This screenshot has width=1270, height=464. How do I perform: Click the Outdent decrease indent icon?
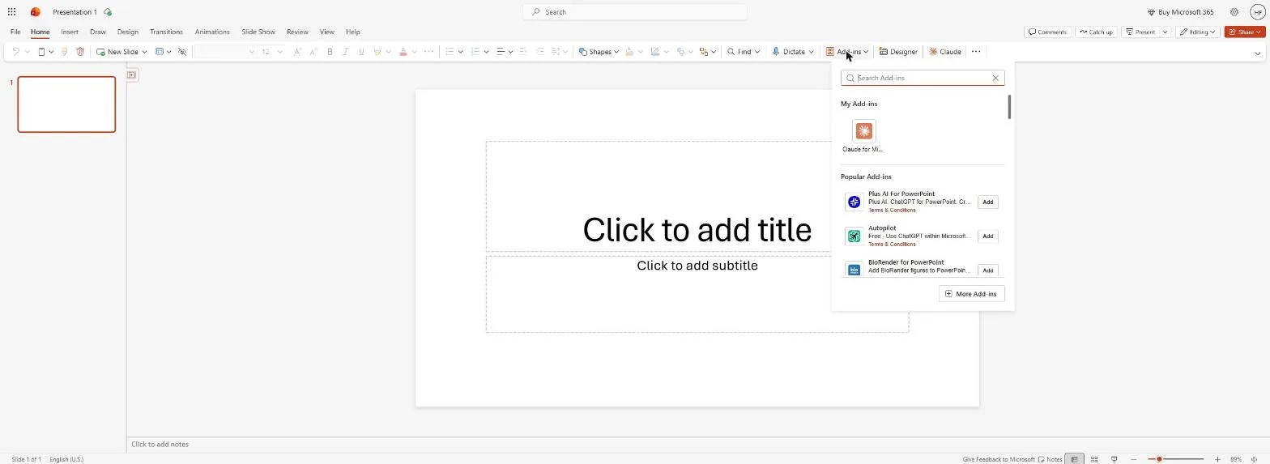pyautogui.click(x=523, y=52)
